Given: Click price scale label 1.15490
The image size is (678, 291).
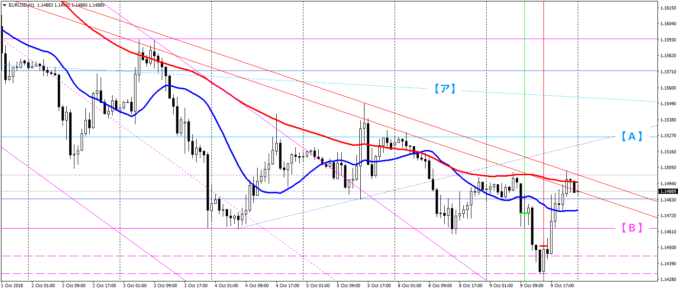Looking at the screenshot, I should click(668, 104).
